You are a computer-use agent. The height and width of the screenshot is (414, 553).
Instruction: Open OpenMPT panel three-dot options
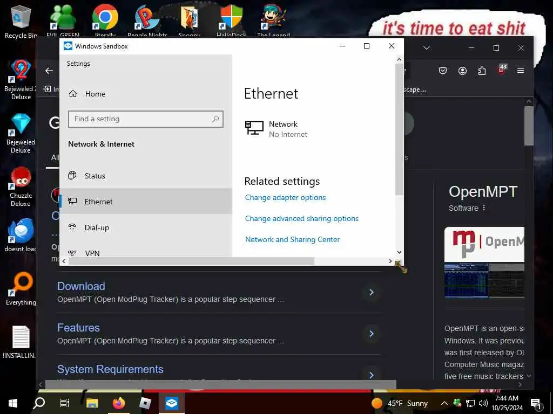484,208
